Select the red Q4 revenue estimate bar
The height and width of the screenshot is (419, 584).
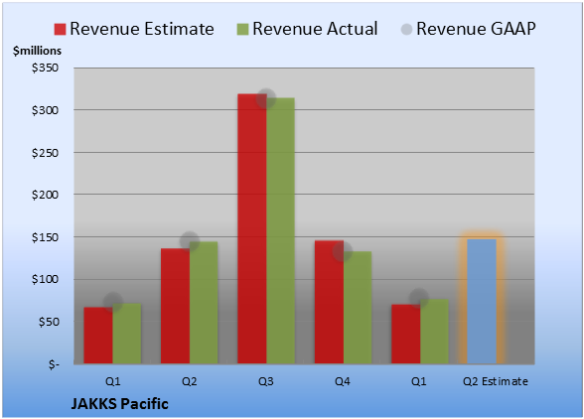329,302
